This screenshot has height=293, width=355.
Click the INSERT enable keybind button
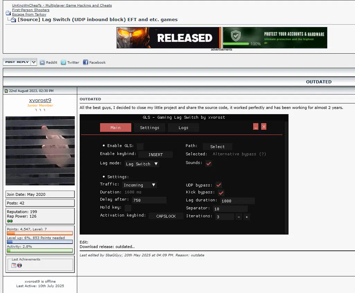[156, 155]
